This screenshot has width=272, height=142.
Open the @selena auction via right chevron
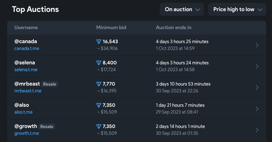[x=257, y=66]
